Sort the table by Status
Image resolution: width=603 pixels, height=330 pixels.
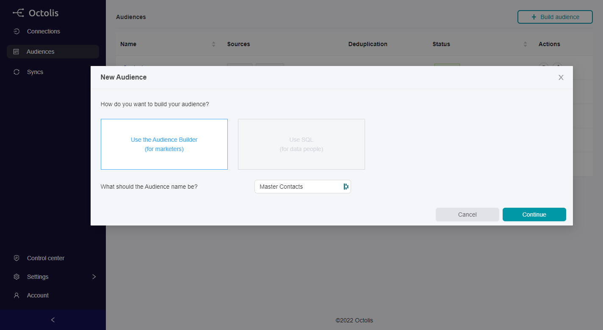[x=525, y=44]
